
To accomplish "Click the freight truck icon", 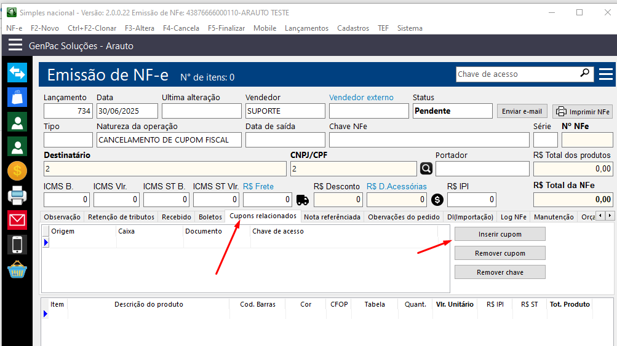I will pos(303,200).
